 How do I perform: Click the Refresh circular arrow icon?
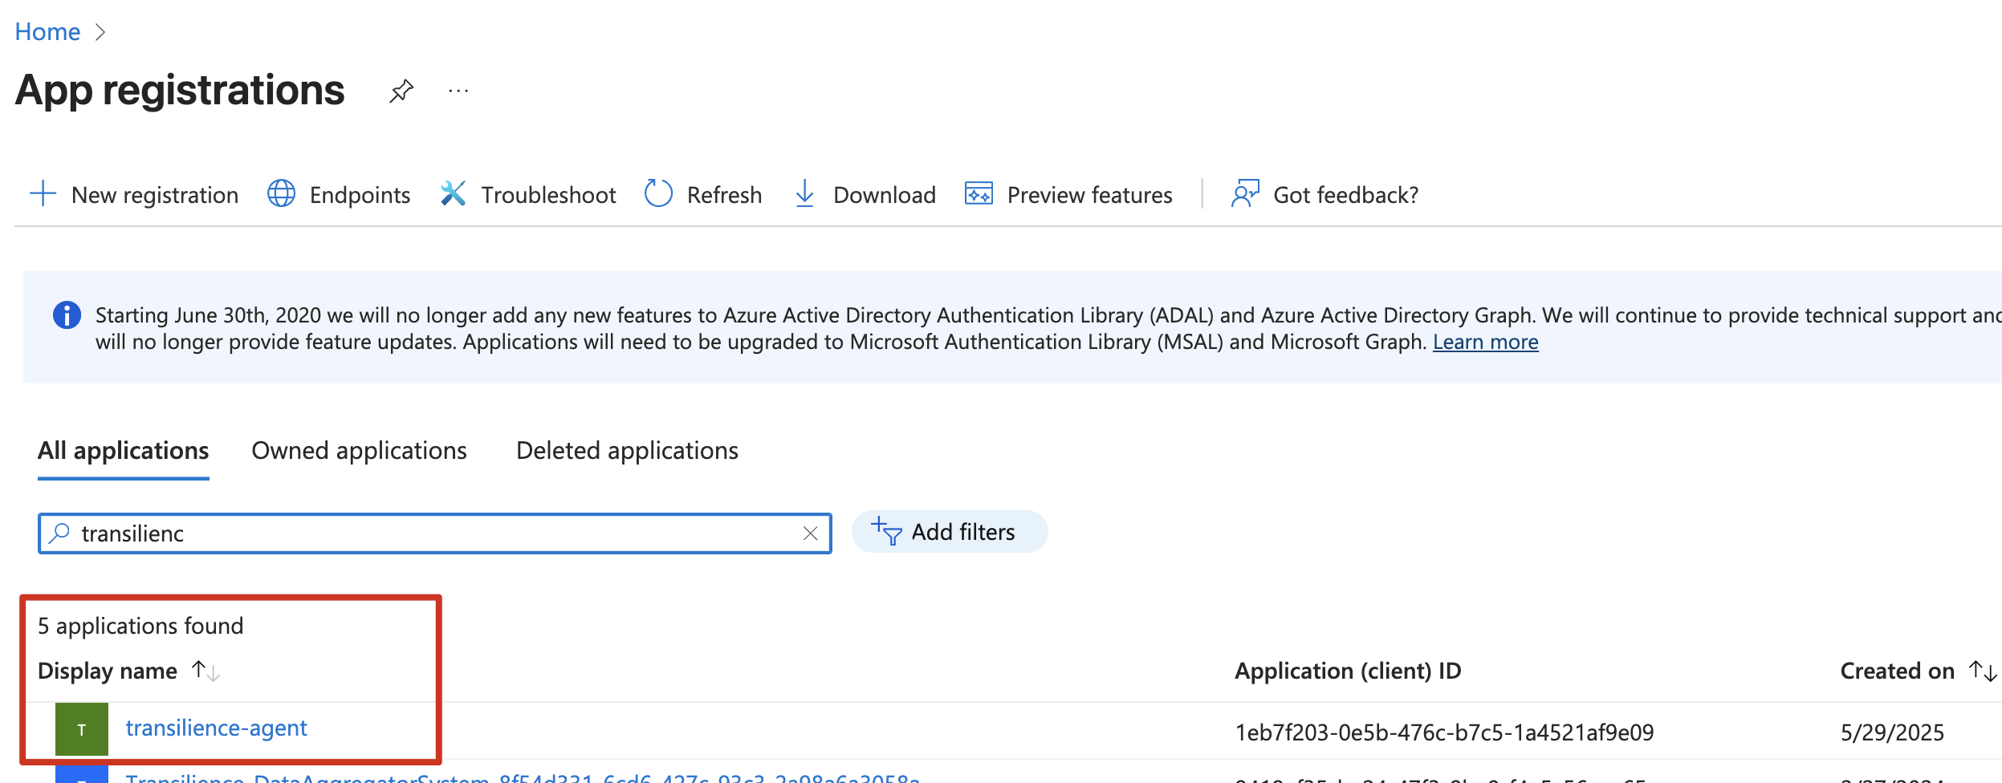tap(658, 194)
